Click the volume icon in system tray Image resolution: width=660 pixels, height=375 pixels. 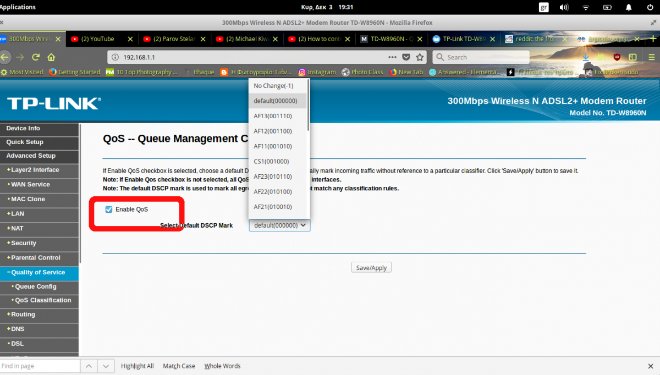tap(564, 7)
